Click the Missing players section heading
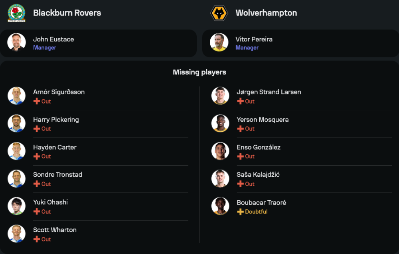399x254 pixels. (199, 72)
